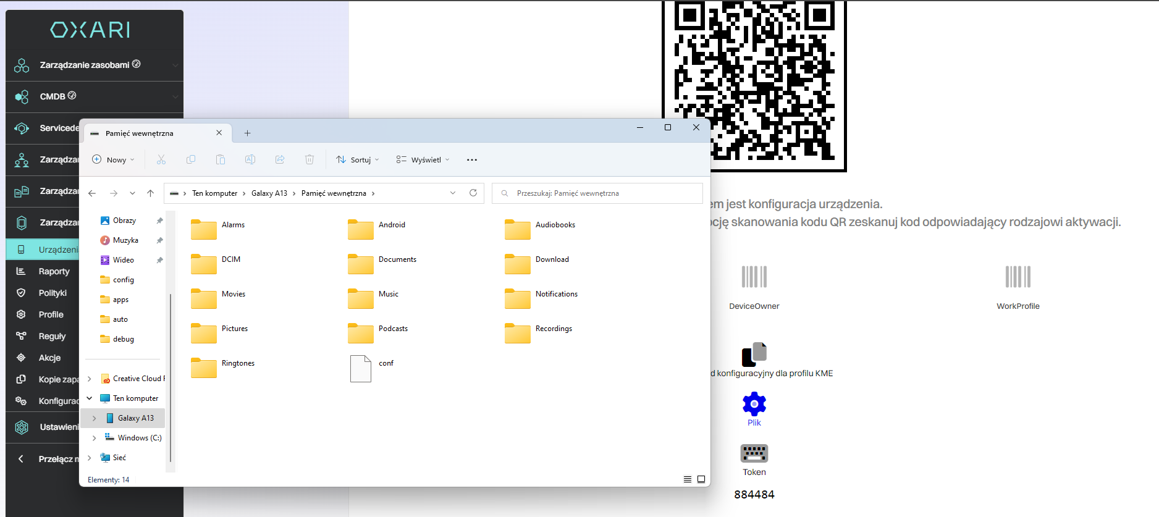Expand the Windows (C:) tree node
This screenshot has height=517, width=1159.
94,438
